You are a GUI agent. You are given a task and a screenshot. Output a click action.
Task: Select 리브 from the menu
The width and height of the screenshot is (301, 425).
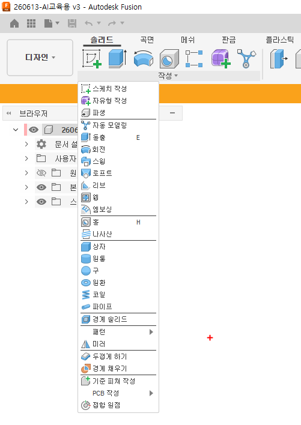pyautogui.click(x=118, y=185)
